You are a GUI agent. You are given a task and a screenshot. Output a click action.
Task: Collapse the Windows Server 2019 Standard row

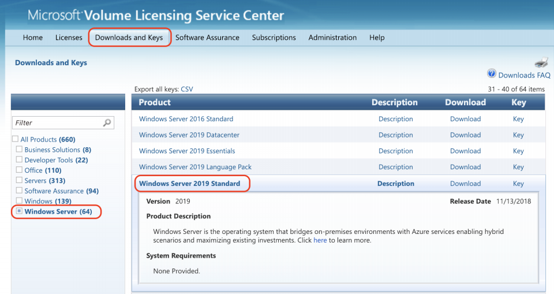(189, 184)
